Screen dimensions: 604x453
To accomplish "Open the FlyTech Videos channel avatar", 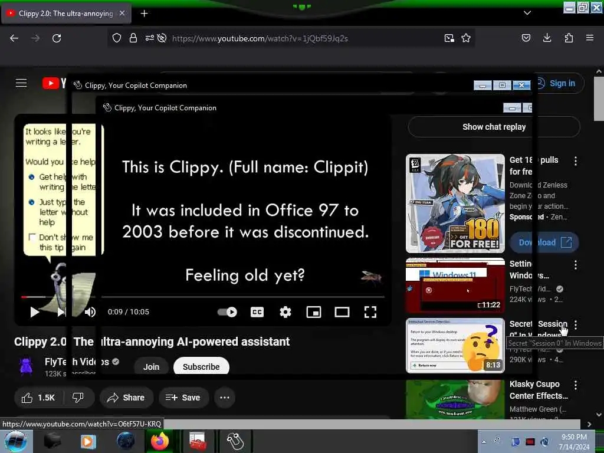I will [26, 366].
